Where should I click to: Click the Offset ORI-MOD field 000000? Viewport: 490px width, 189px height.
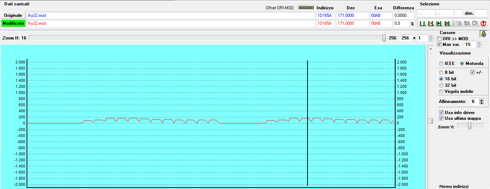click(x=306, y=8)
